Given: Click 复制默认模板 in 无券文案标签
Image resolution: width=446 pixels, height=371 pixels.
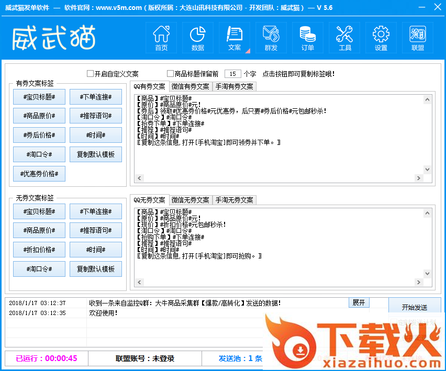Looking at the screenshot, I should click(x=96, y=269).
